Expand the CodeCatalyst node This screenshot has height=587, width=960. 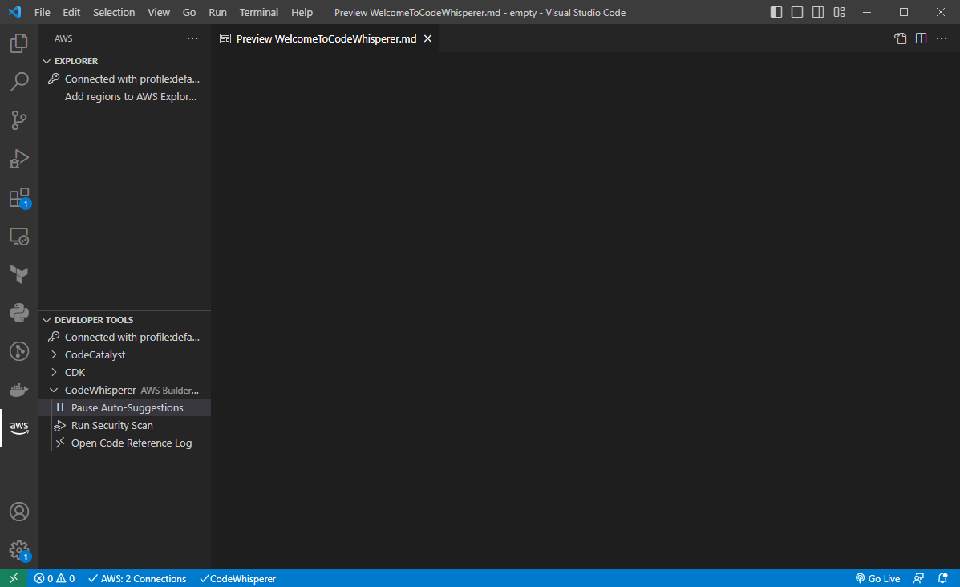[54, 355]
